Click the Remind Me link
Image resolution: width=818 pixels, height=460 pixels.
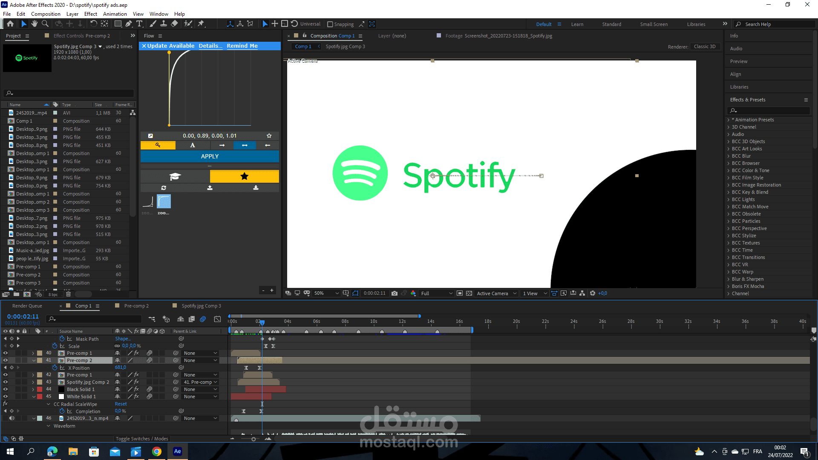[x=242, y=46]
